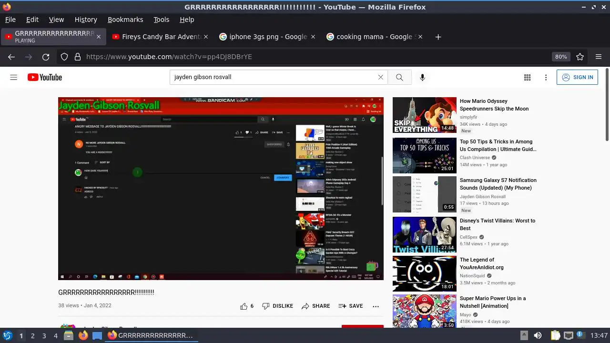Screen dimensions: 610x343
Task: Bookmark this page with the star
Action: tap(580, 57)
